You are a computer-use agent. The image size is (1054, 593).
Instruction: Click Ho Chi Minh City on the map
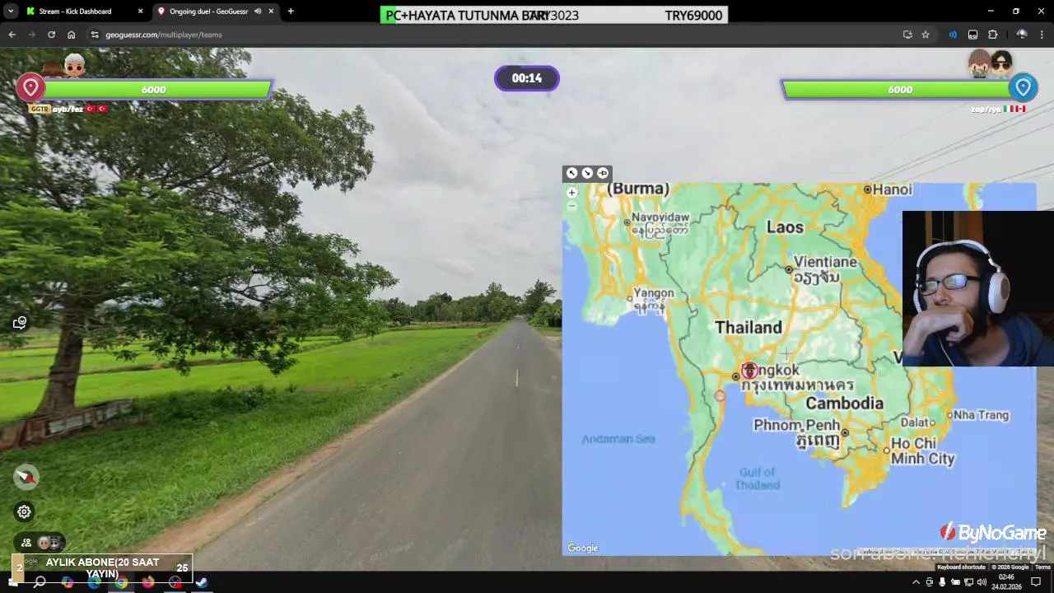(x=923, y=451)
